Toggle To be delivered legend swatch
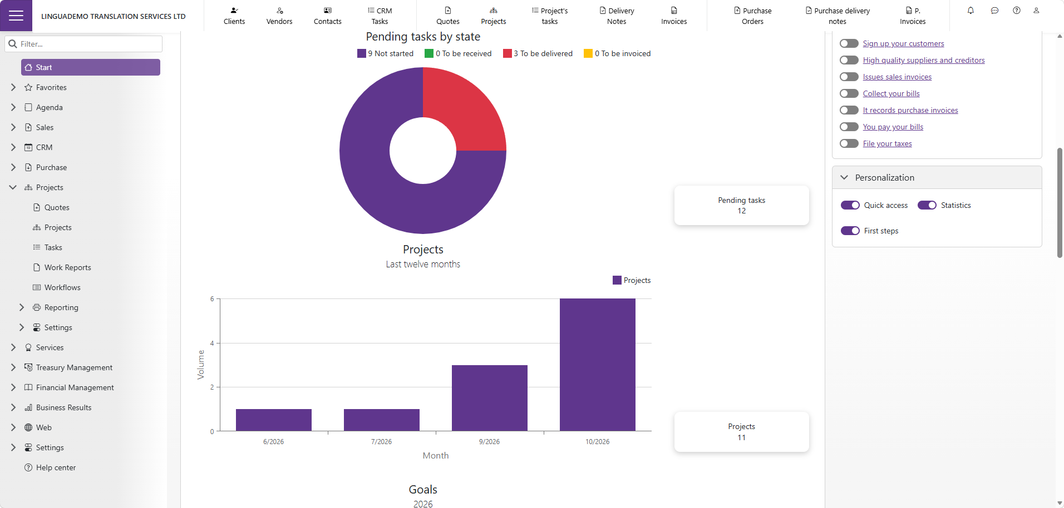The height and width of the screenshot is (508, 1064). click(x=508, y=53)
